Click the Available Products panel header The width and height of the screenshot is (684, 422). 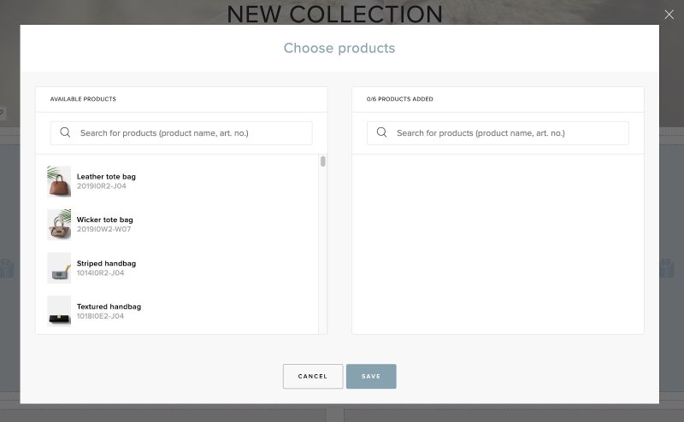coord(83,99)
